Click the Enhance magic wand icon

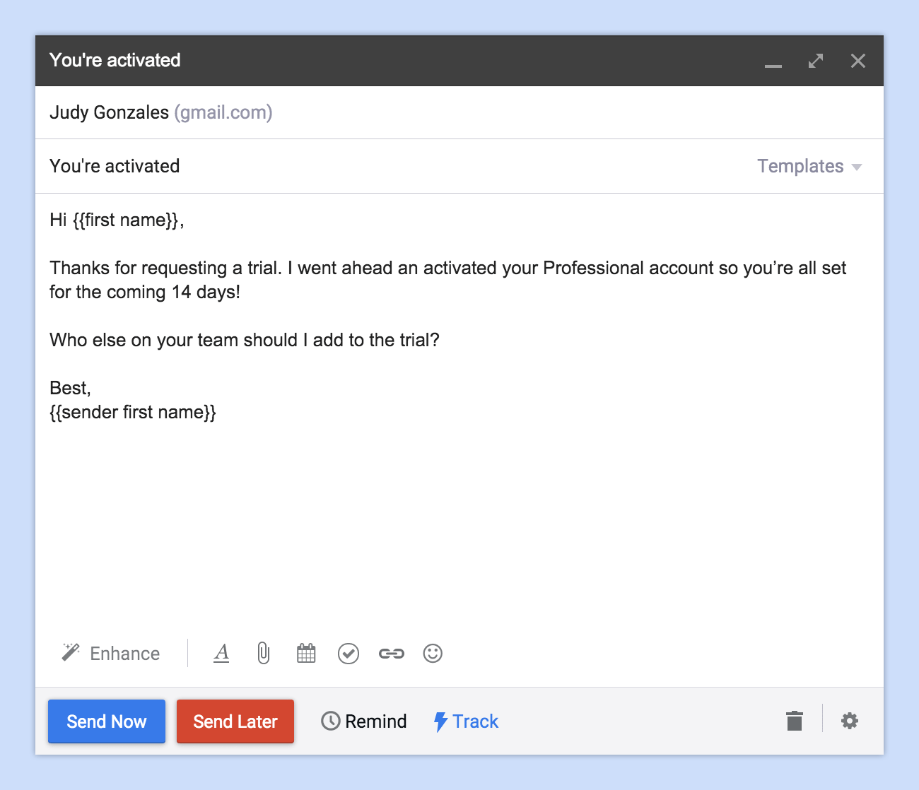click(71, 652)
